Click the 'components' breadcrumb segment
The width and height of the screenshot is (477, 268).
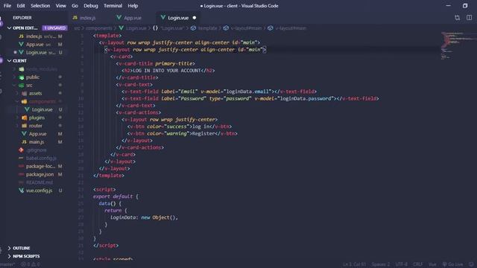click(x=99, y=28)
